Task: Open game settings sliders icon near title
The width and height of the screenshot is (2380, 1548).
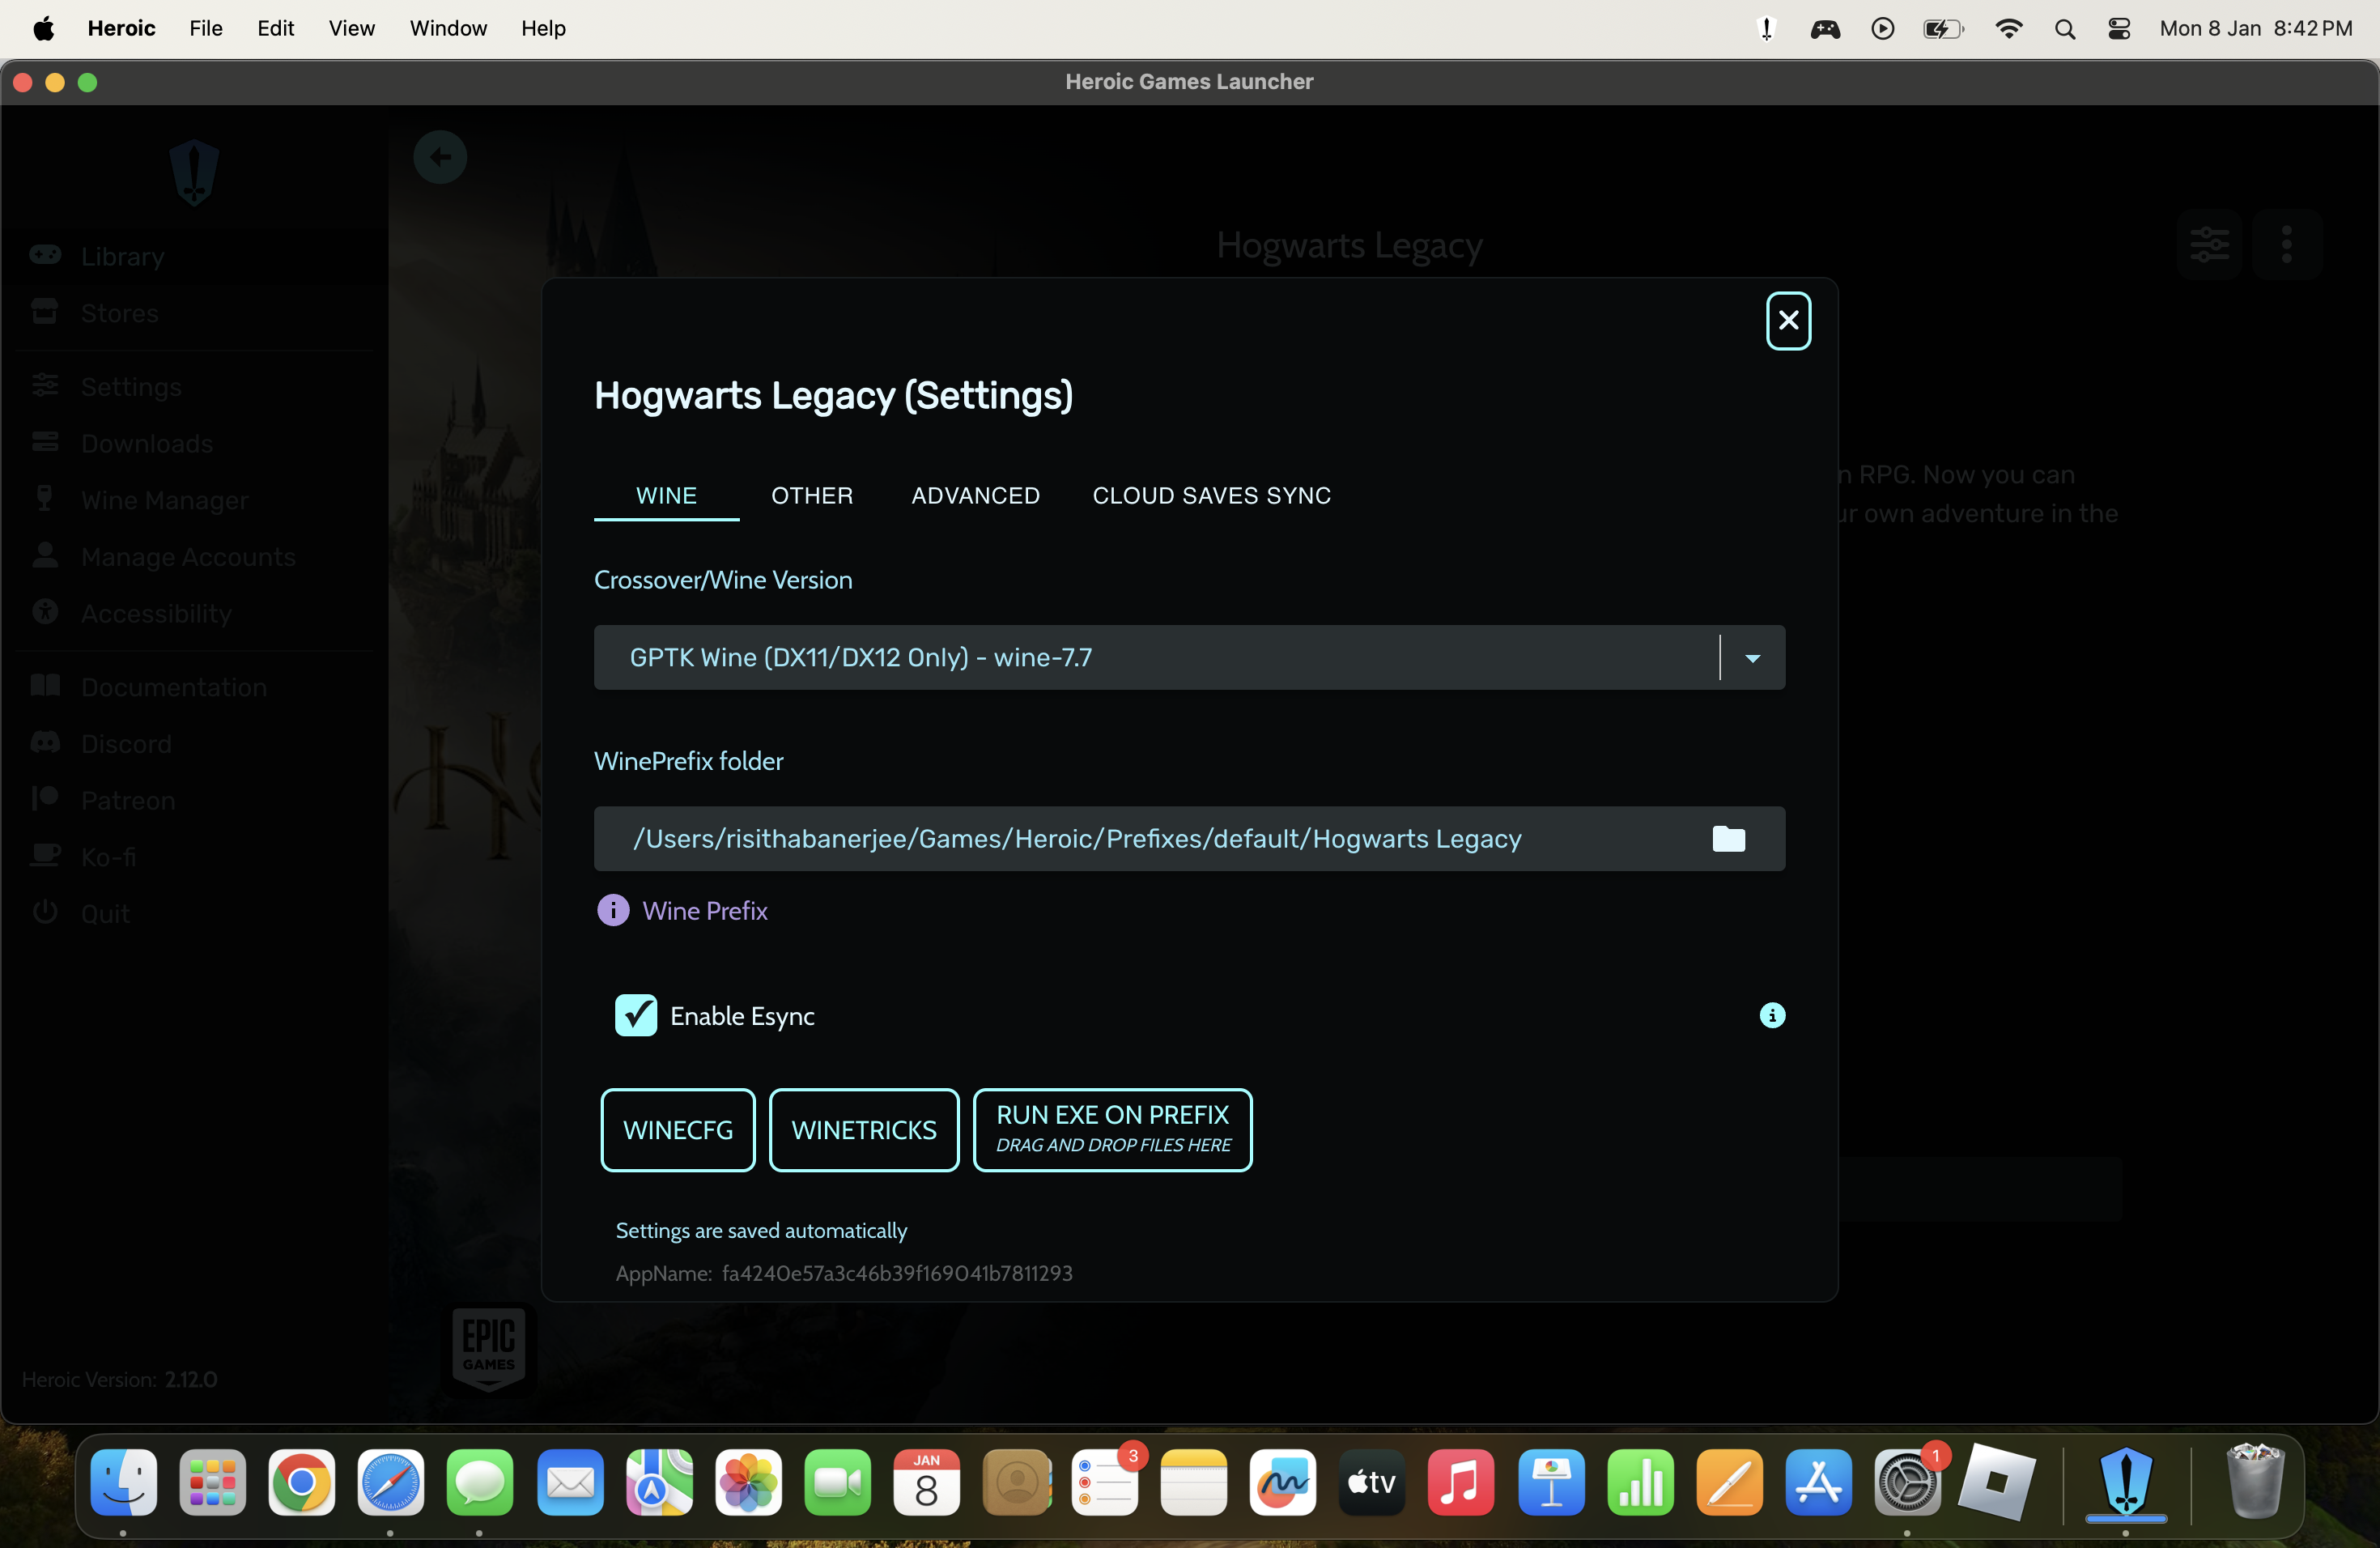Action: pos(2209,244)
